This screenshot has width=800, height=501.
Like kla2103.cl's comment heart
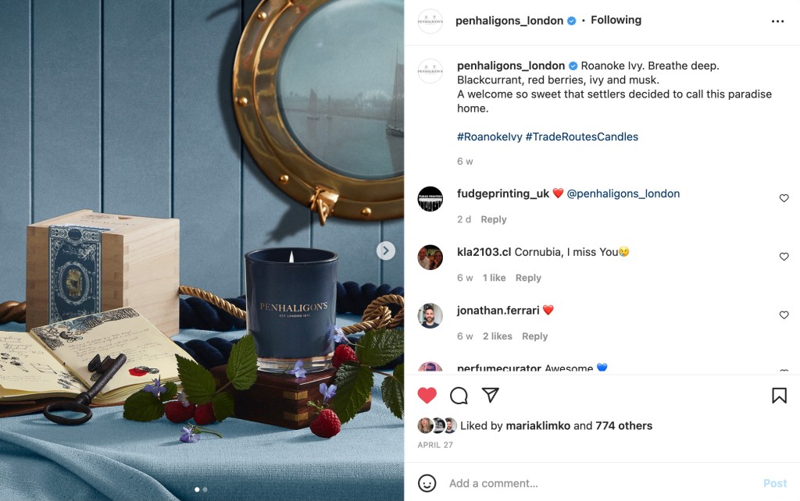[x=784, y=257]
